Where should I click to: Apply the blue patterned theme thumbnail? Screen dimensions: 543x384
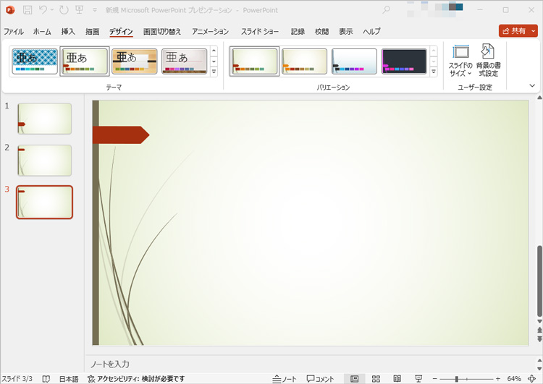(35, 61)
